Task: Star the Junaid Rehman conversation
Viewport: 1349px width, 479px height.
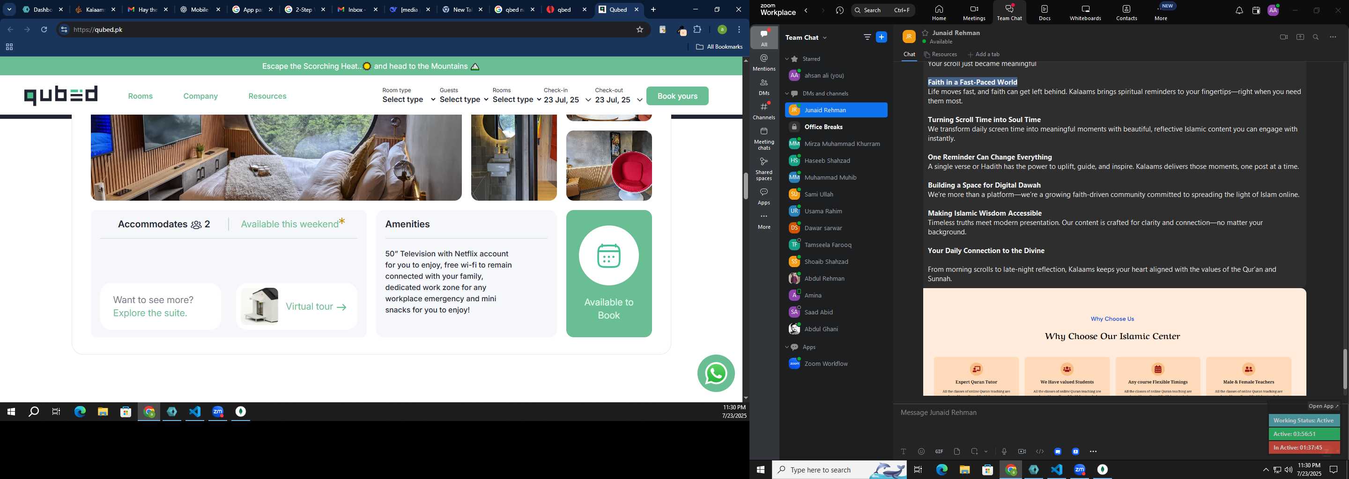Action: tap(926, 32)
